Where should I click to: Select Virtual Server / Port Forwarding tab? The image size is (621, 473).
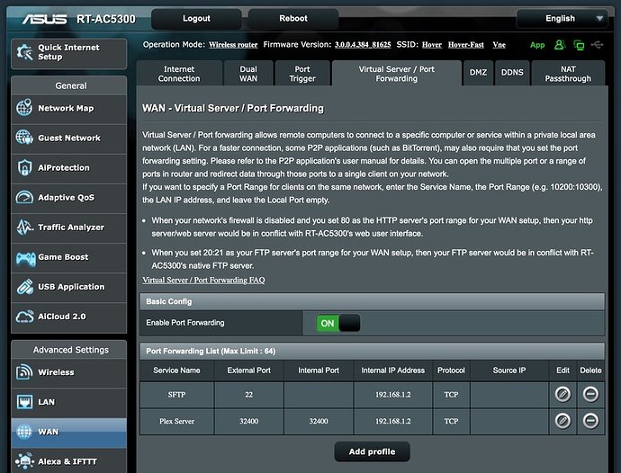(397, 74)
